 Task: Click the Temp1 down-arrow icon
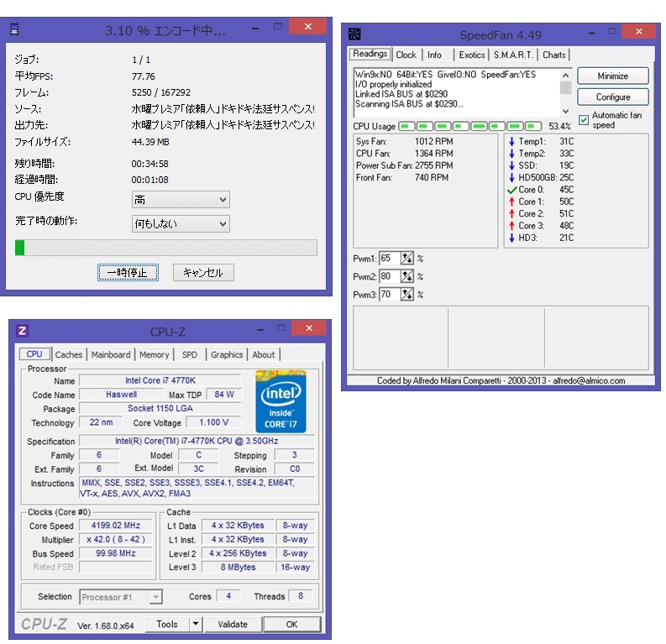click(x=511, y=141)
